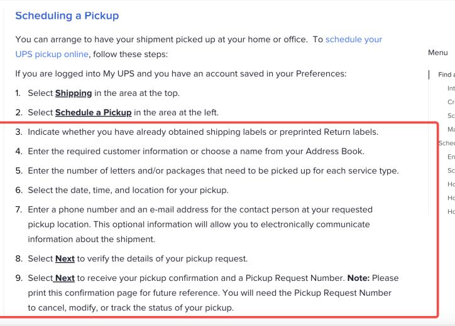Open the 'Int...' sidebar menu entry
The image size is (455, 326).
coord(451,88)
